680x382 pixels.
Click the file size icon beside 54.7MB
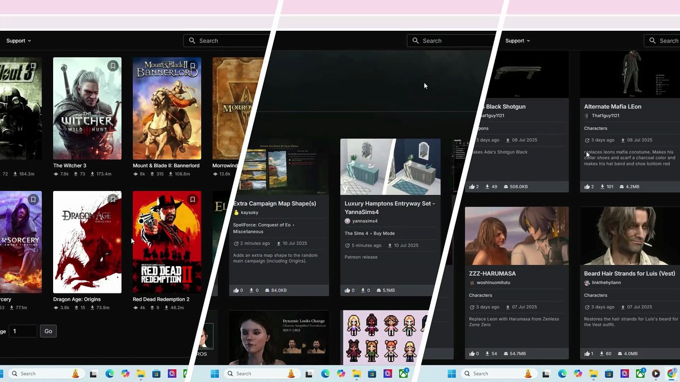tap(505, 354)
